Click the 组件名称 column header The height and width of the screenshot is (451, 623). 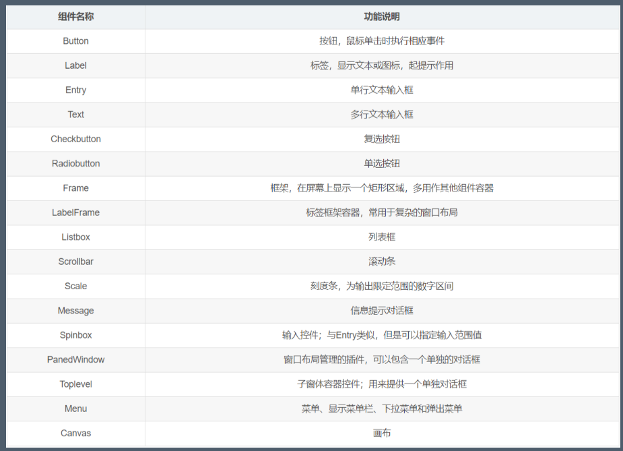(75, 17)
